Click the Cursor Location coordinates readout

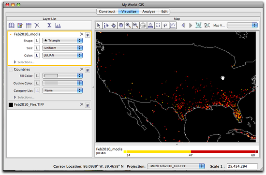tap(103, 166)
